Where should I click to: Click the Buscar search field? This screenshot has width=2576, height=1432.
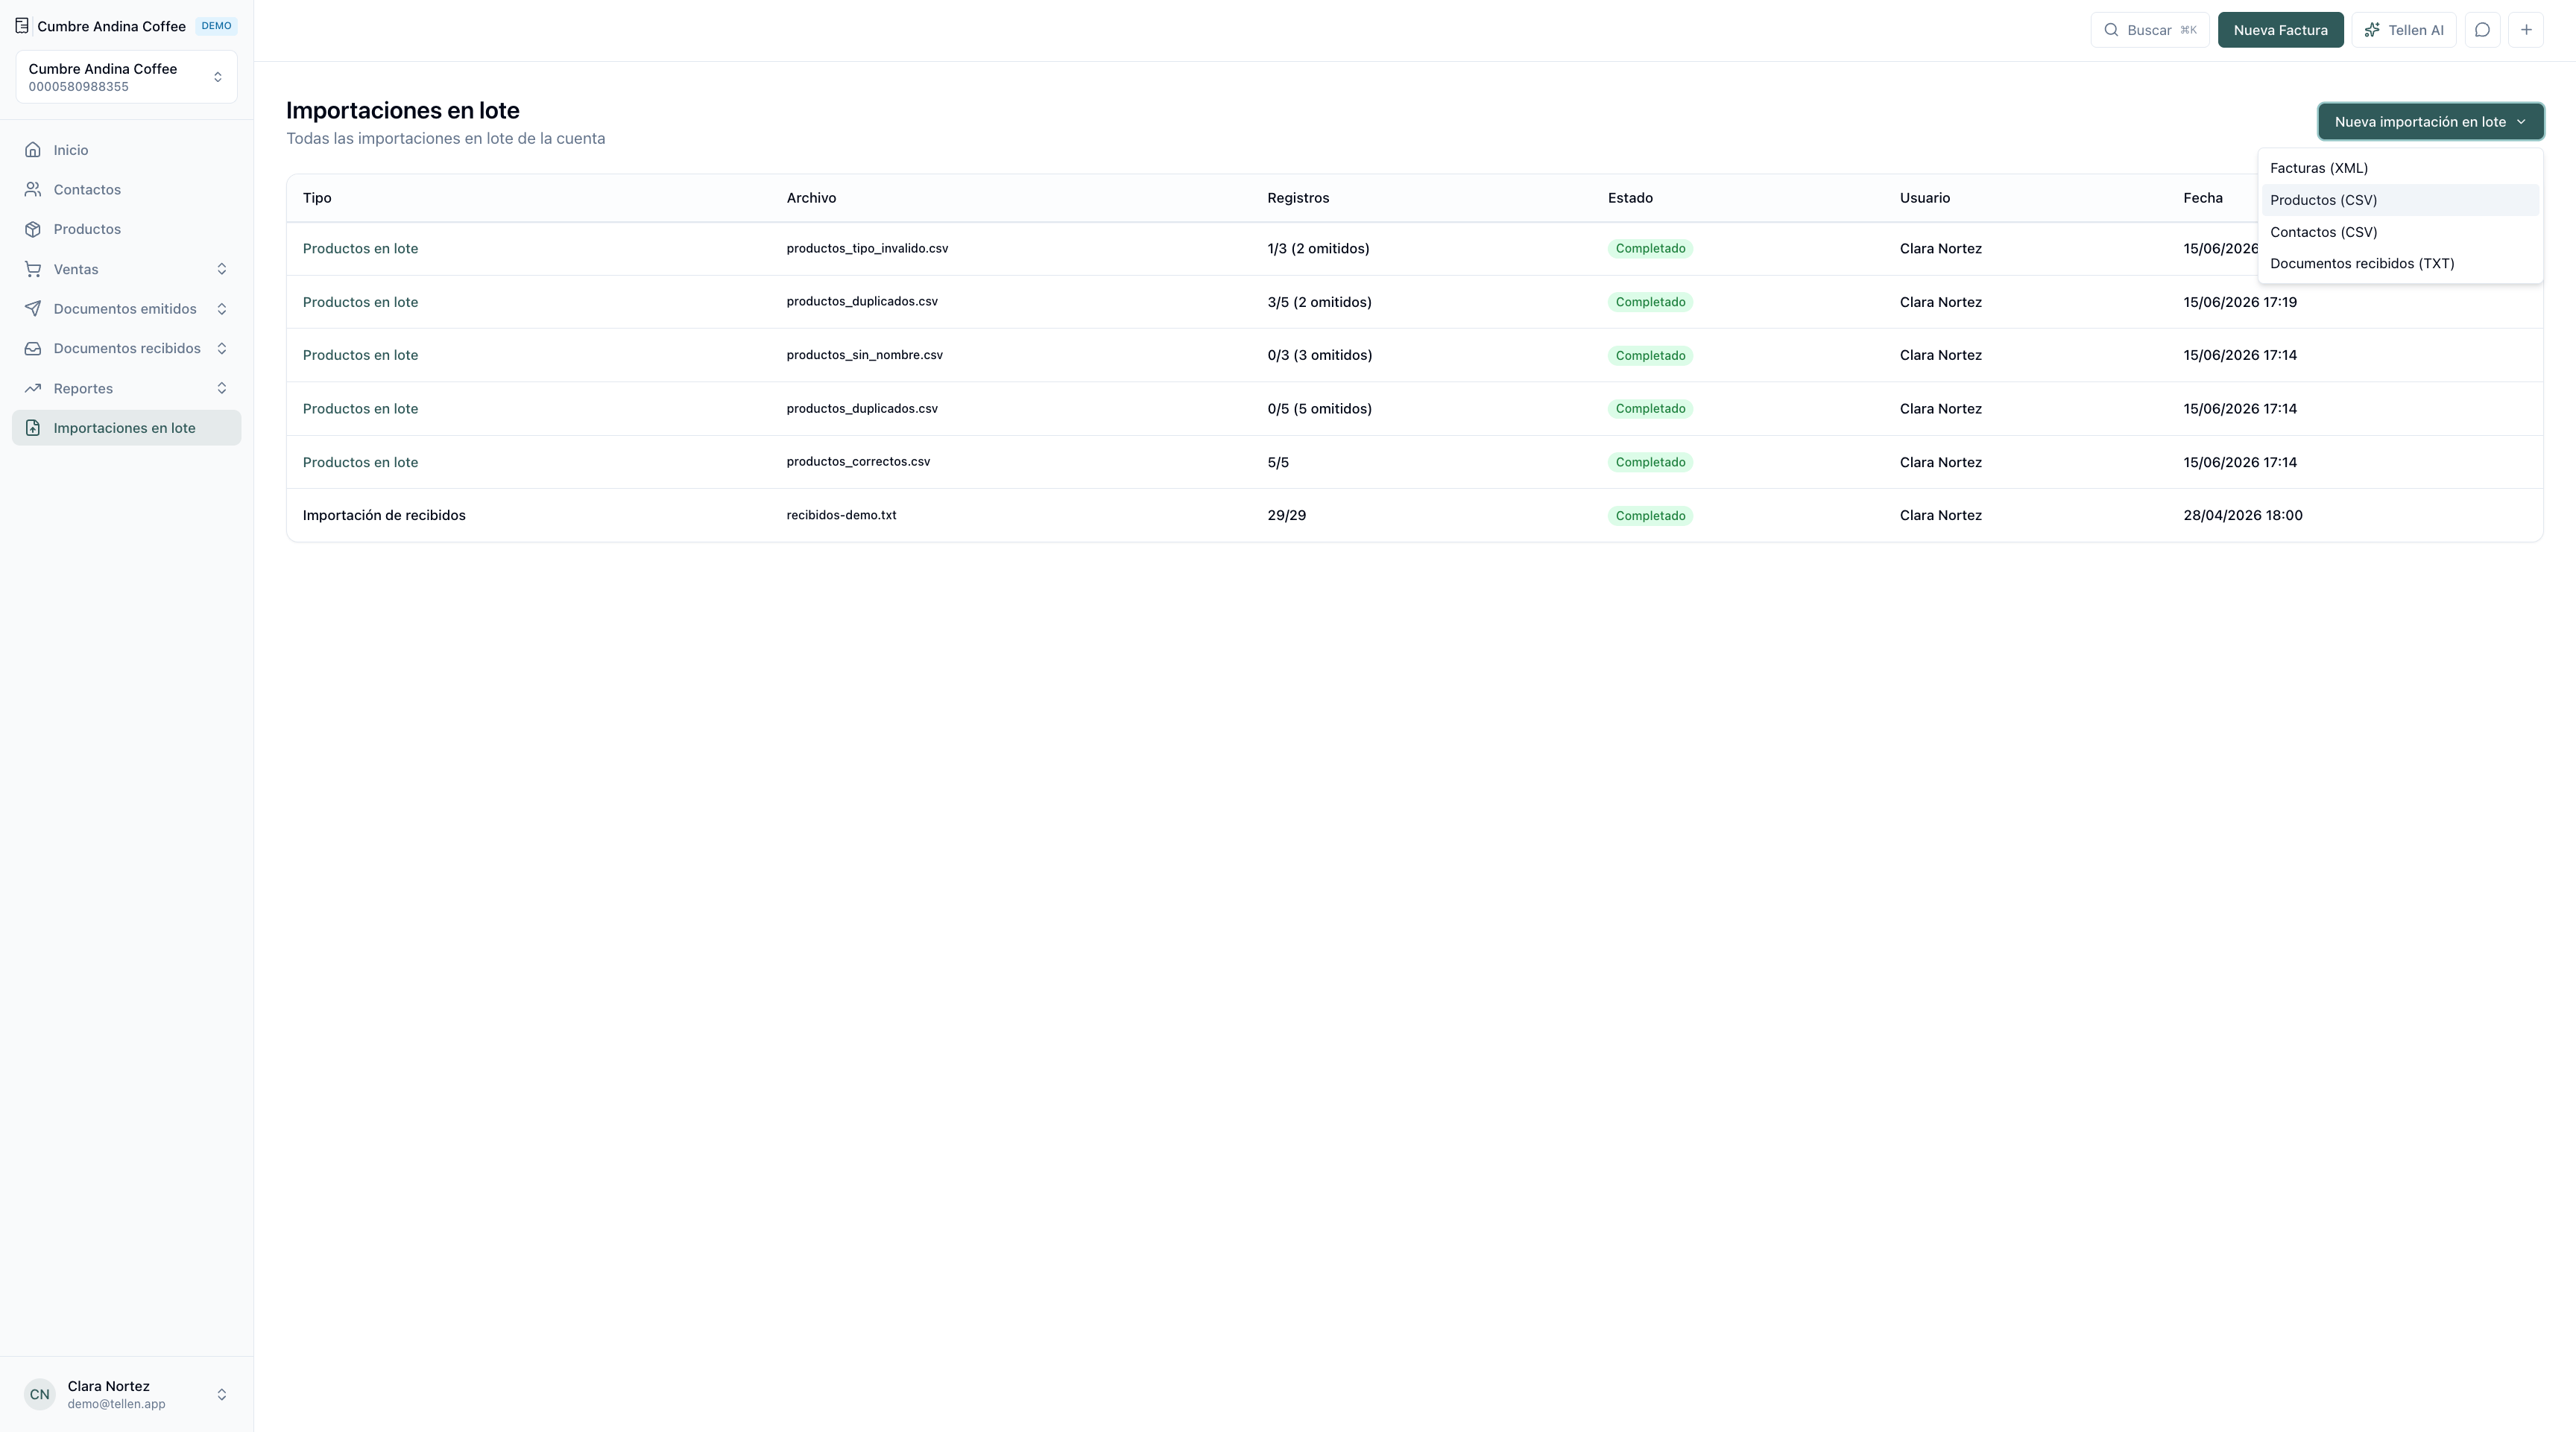point(2149,30)
